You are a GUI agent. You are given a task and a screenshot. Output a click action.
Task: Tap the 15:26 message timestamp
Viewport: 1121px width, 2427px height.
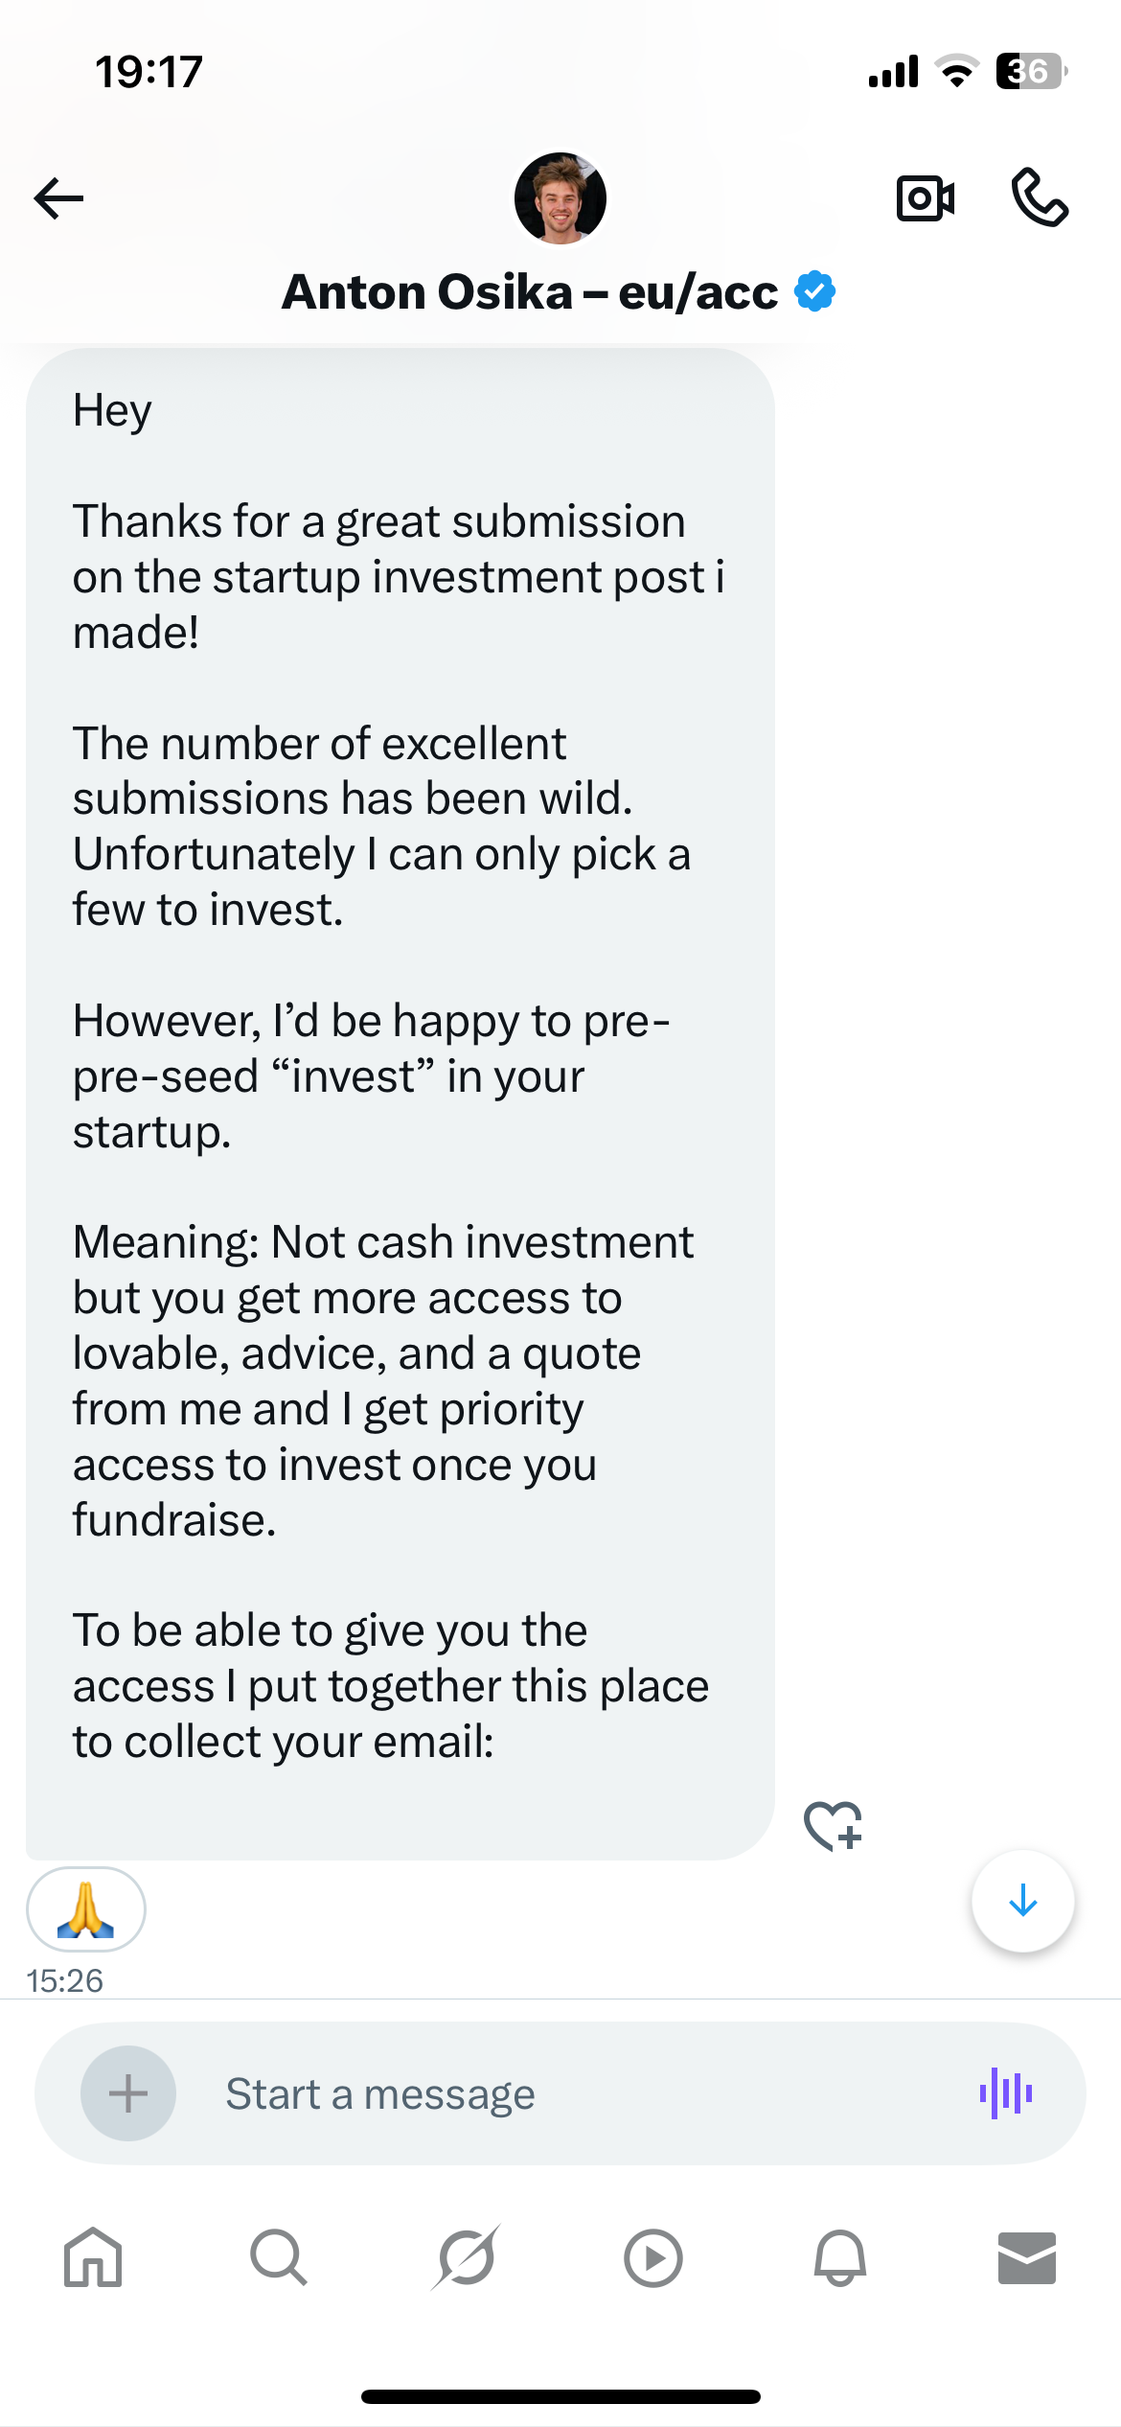pyautogui.click(x=64, y=1980)
